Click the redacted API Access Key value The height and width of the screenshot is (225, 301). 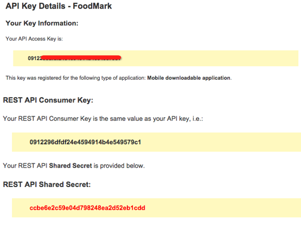[74, 58]
